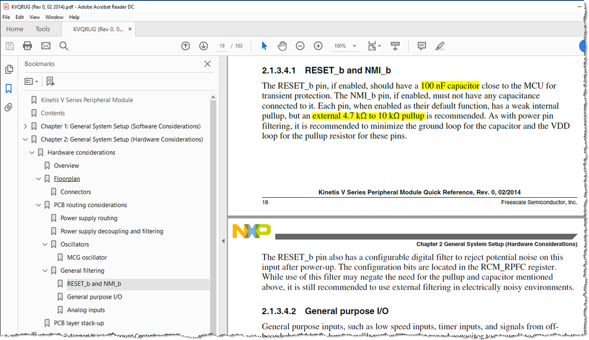Open the Attachments paperclip panel
Screen dimensions: 589x340
8,107
